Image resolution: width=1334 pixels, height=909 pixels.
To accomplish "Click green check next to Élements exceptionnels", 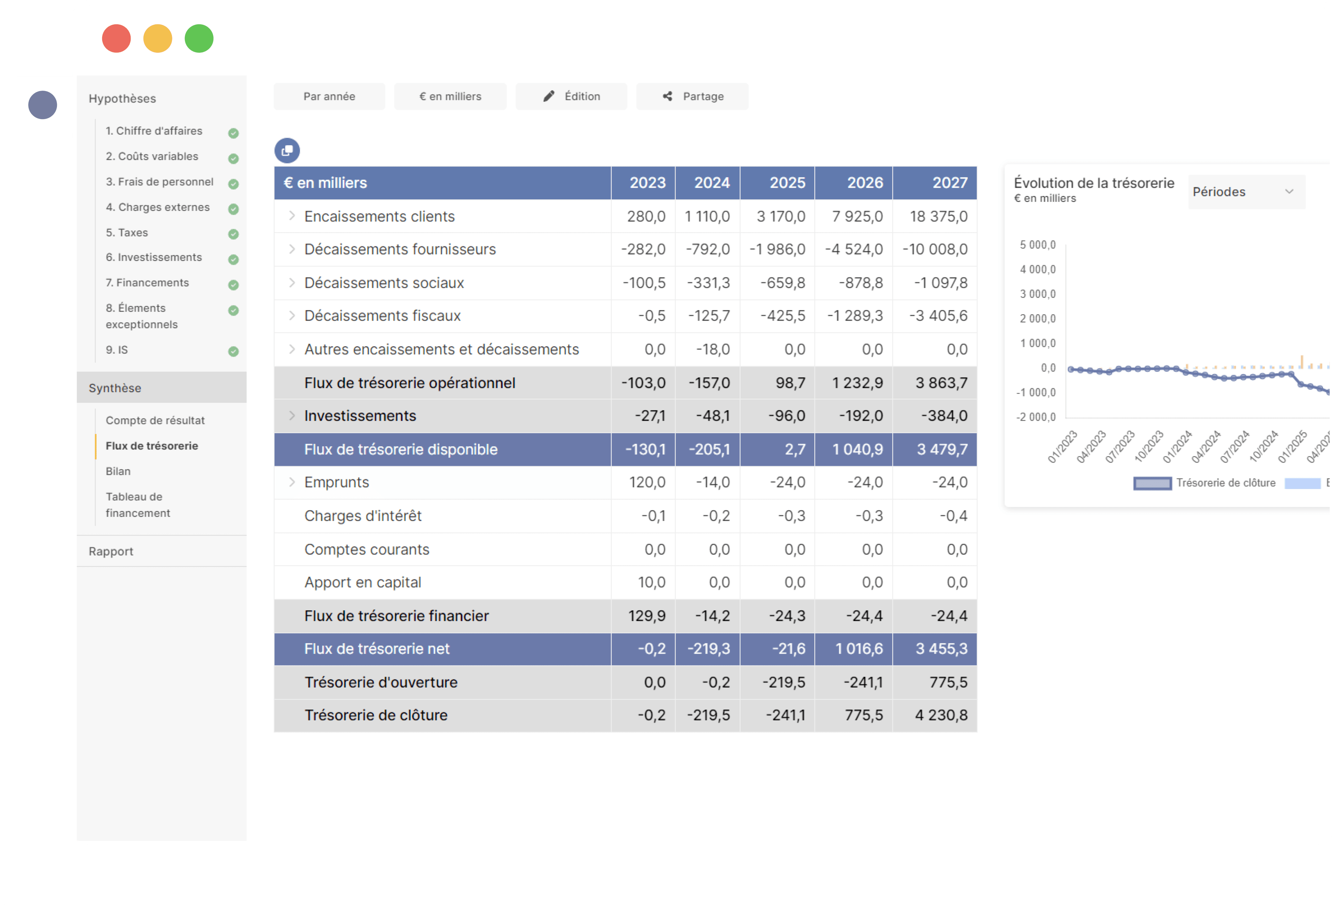I will coord(233,311).
